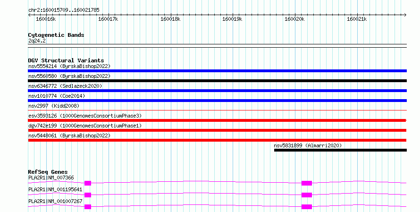Click the blue bar under nsv5554214
420x212 pixels.
point(217,71)
